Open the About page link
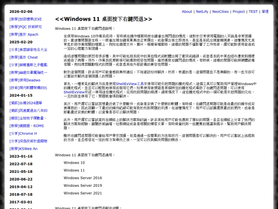This screenshot has height=209, width=278. point(187,11)
